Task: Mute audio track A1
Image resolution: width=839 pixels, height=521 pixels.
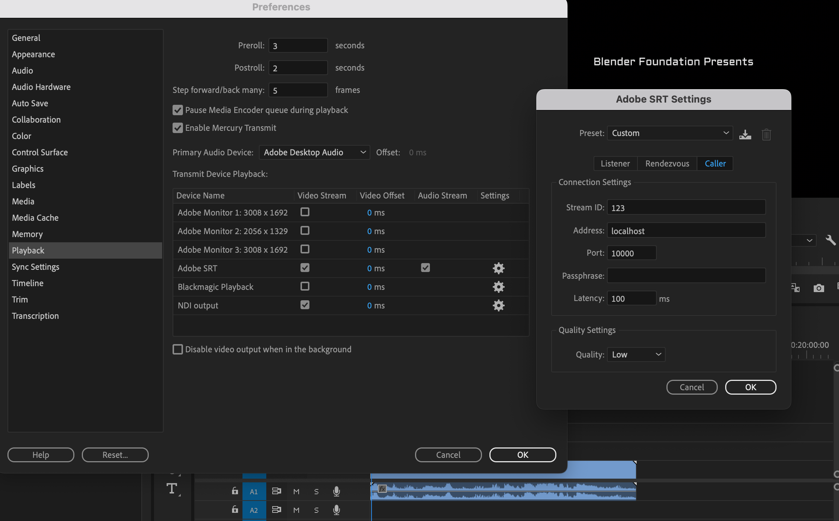Action: pos(296,491)
